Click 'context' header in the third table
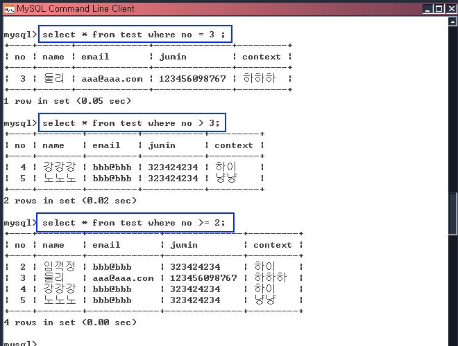Image resolution: width=458 pixels, height=346 pixels. 273,245
